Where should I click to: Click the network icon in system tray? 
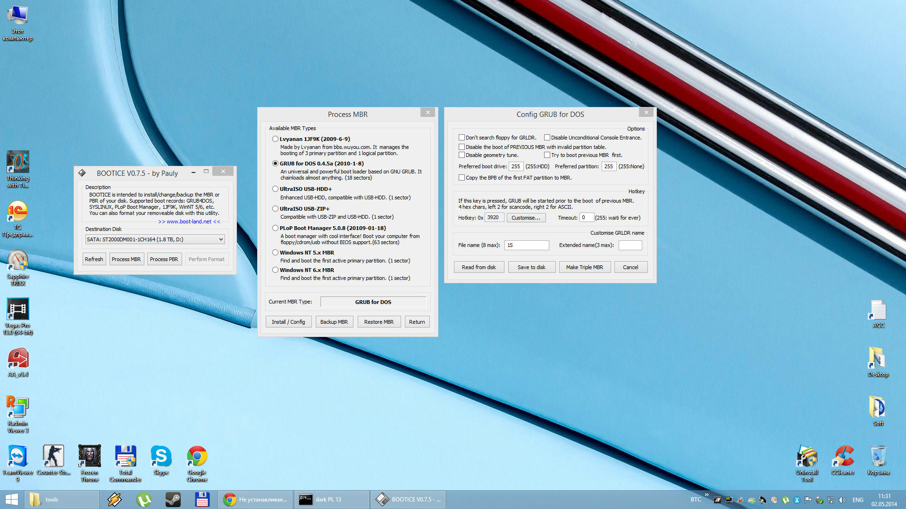pos(831,500)
